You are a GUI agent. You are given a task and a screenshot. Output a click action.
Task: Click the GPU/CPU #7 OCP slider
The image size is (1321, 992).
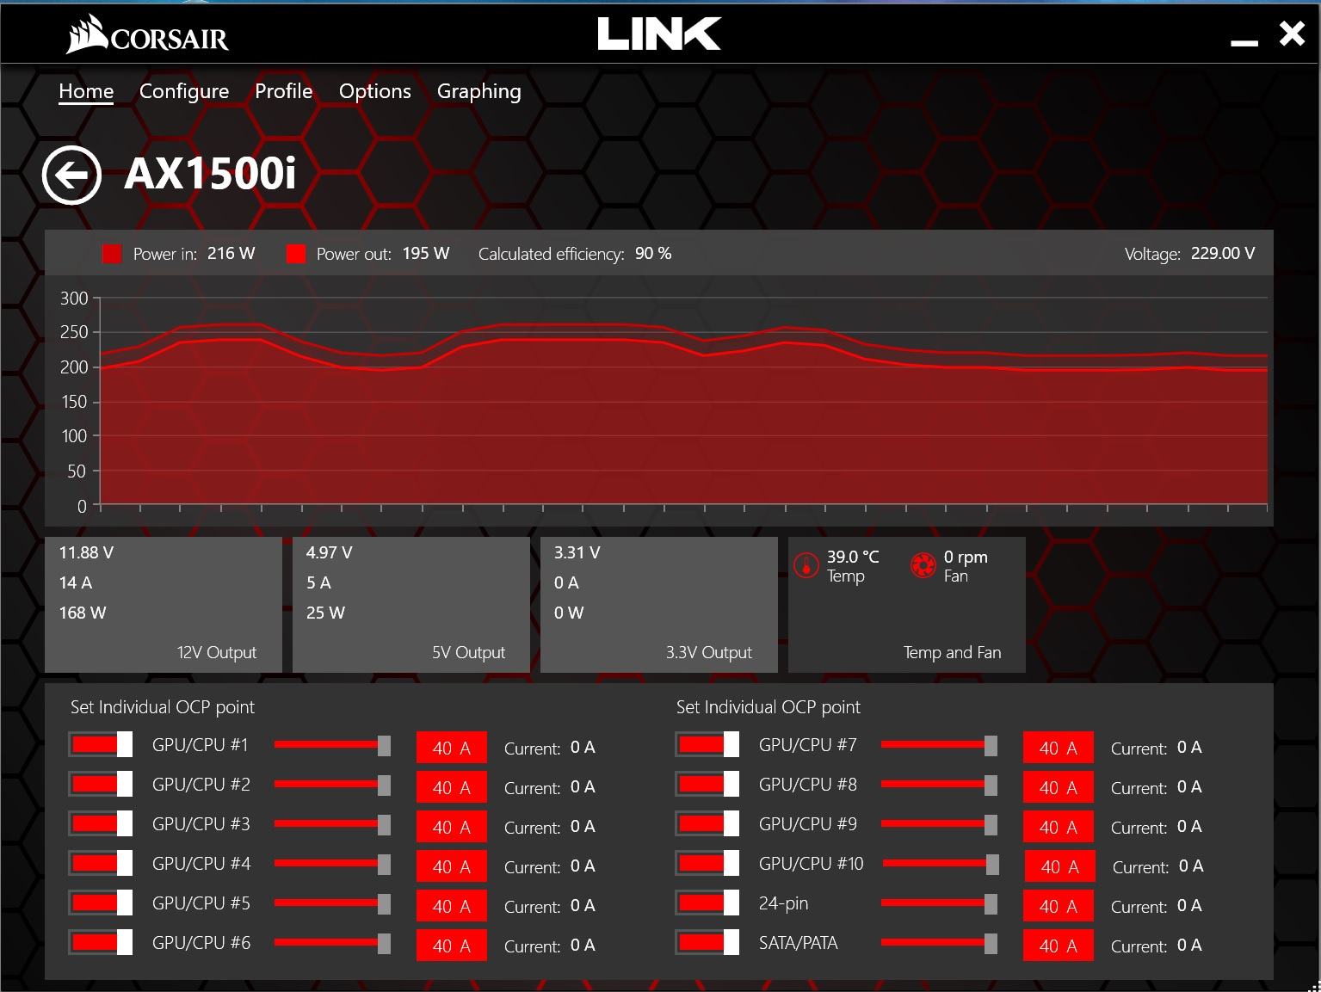(939, 745)
